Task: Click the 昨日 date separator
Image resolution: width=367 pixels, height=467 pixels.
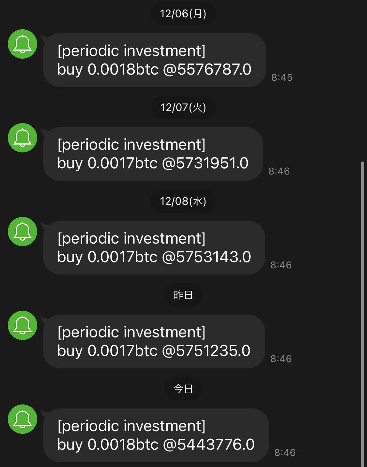Action: point(183,295)
